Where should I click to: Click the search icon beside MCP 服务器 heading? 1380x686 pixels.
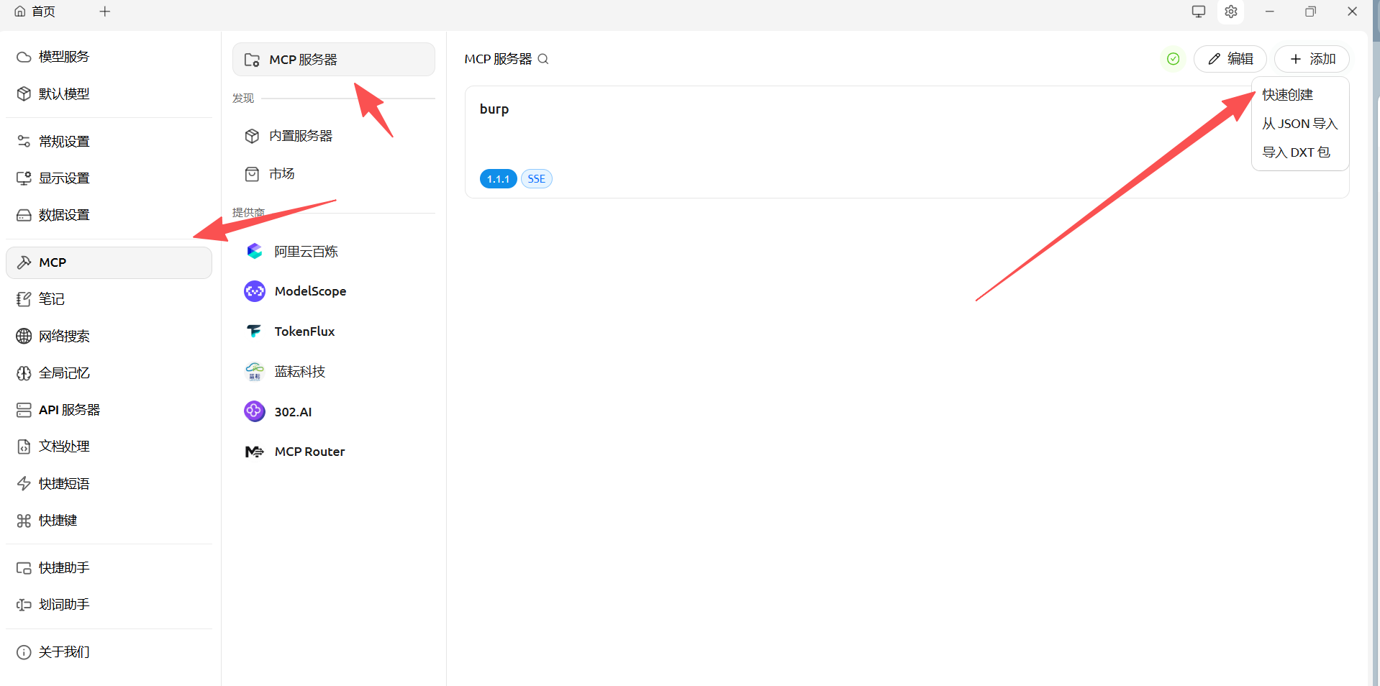point(543,59)
